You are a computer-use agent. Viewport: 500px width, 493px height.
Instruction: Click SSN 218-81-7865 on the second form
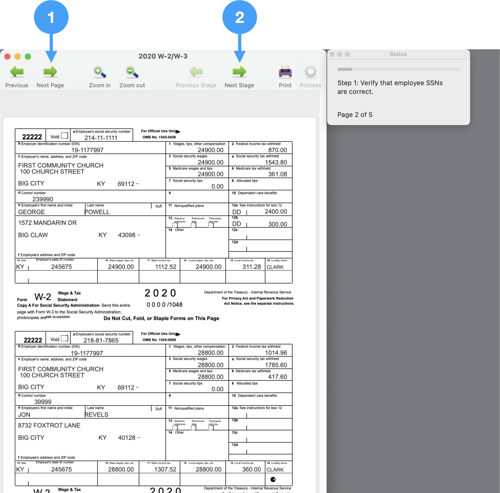coord(101,340)
